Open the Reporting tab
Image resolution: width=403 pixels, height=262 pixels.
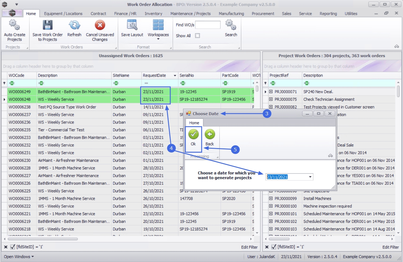coord(328,14)
